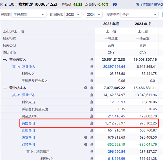Click 2023 财务费用 value -352,652.19
Image resolution: width=163 pixels, height=160 pixels.
[116, 144]
